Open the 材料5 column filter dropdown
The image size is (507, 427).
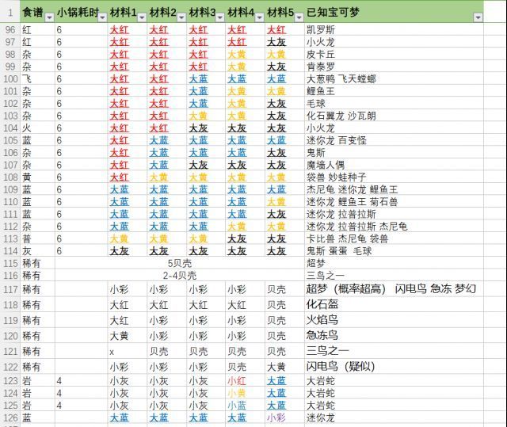point(299,17)
